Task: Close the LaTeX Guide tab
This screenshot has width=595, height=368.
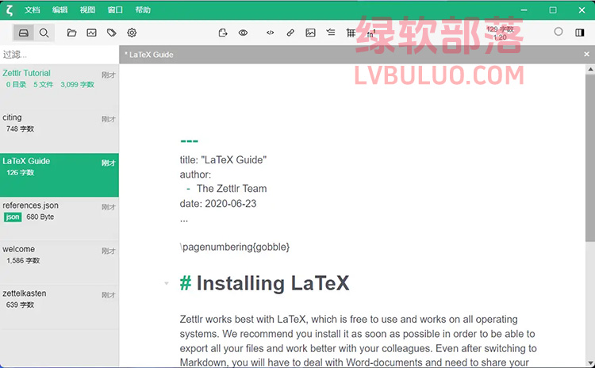Action: (x=586, y=54)
